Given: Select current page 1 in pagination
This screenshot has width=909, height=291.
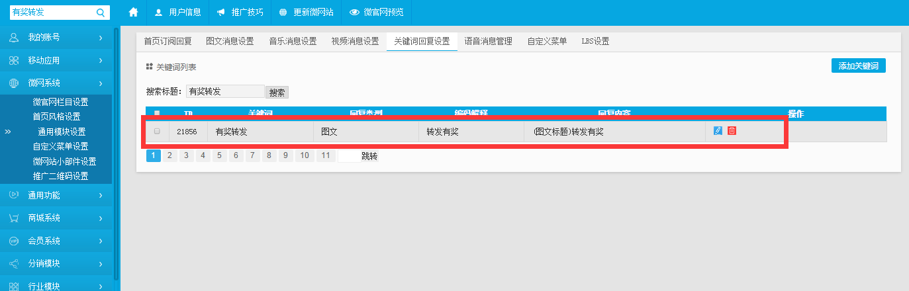Looking at the screenshot, I should point(154,156).
